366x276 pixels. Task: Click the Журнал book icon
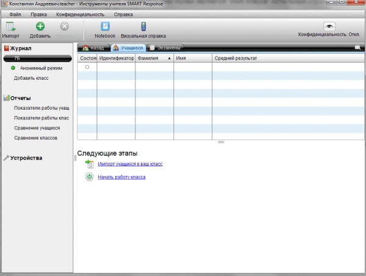pyautogui.click(x=7, y=48)
